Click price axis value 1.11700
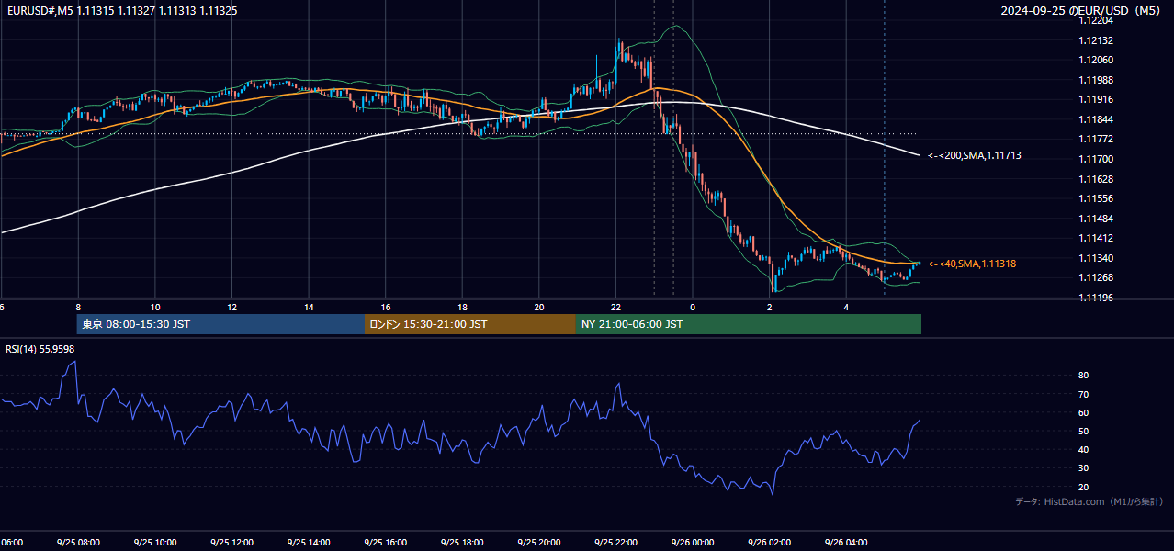The image size is (1174, 551). [1096, 159]
